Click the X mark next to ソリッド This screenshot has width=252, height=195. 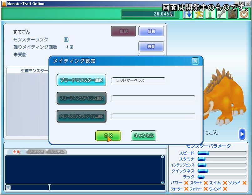coord(244,183)
